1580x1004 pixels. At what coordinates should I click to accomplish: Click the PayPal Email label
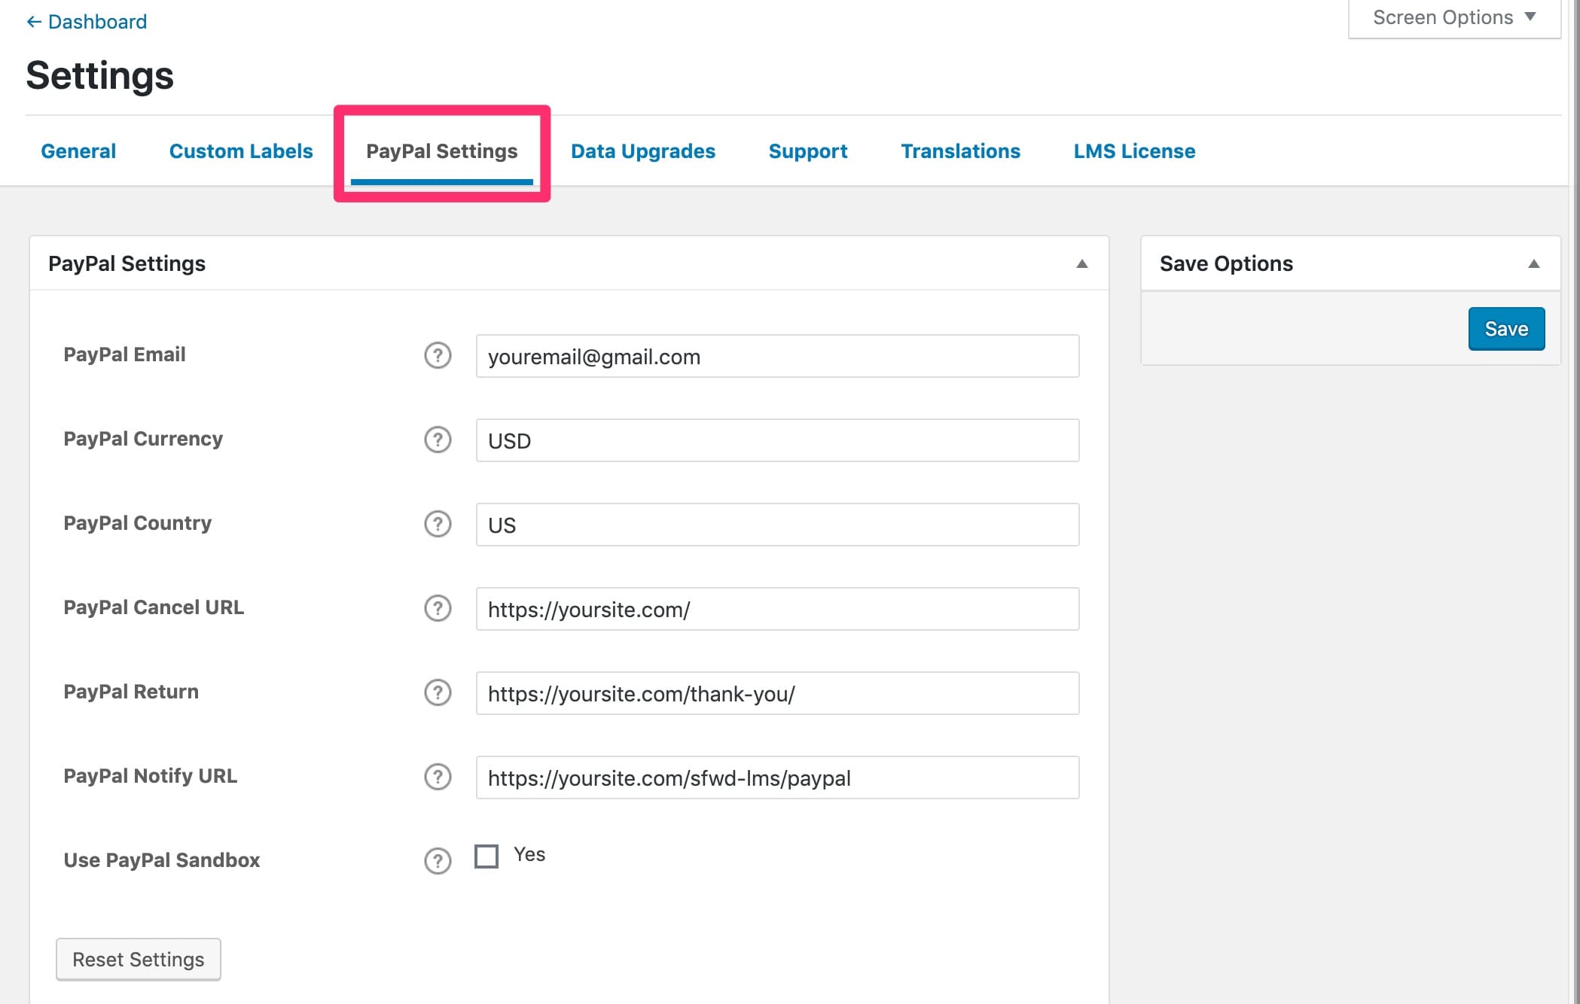pyautogui.click(x=124, y=354)
